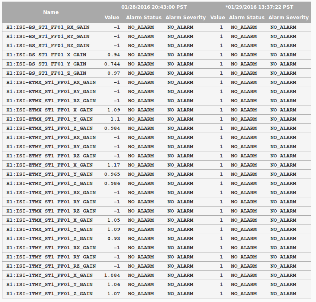Viewport: 316px width, 302px height.
Task: Click the 0.93 value cell
Action: 114,238
